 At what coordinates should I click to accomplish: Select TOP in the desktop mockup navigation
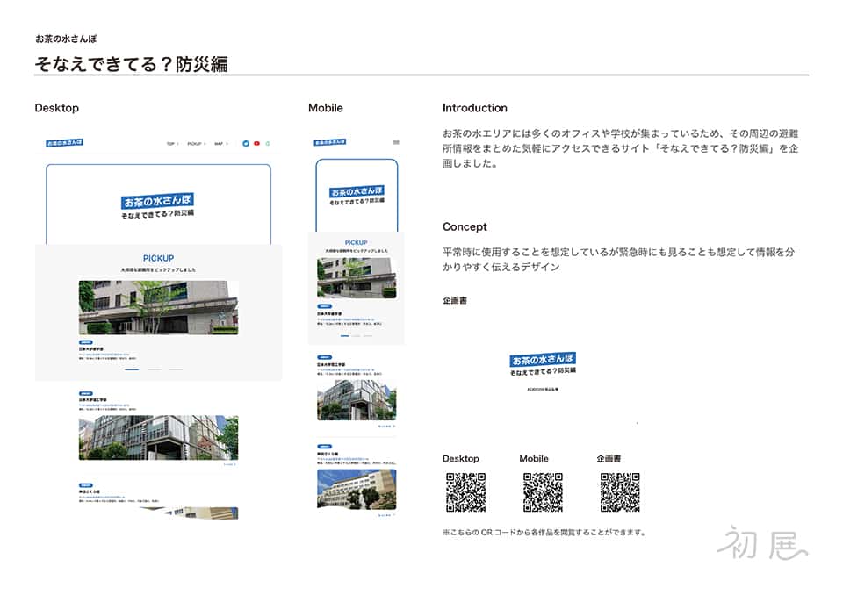click(x=172, y=144)
